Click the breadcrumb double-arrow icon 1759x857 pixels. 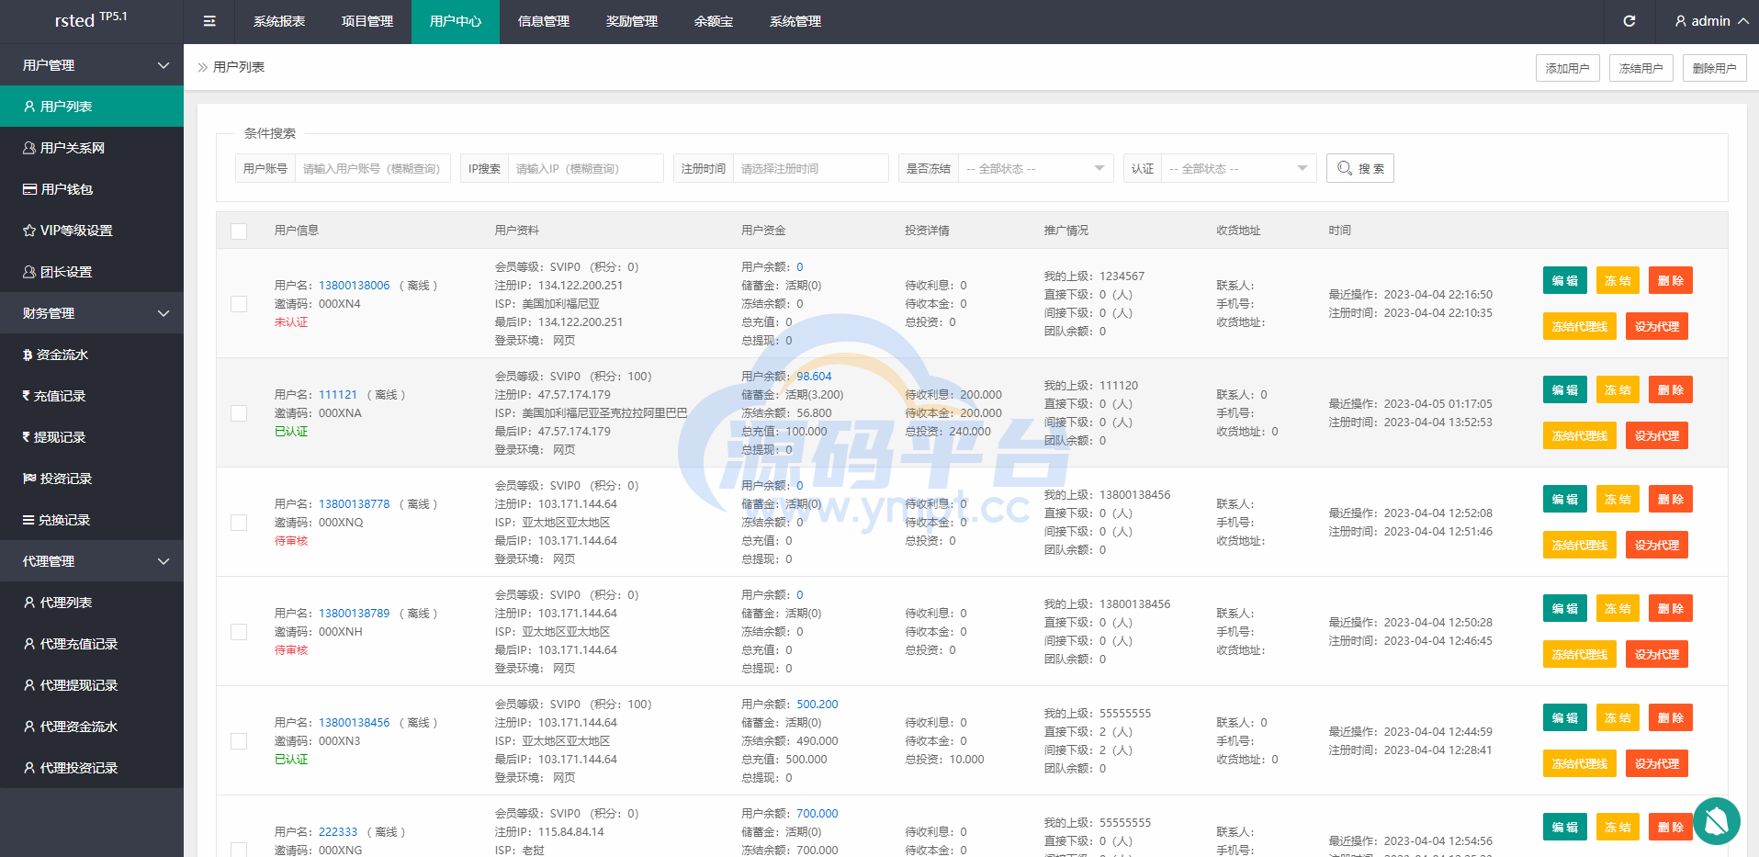click(x=203, y=67)
